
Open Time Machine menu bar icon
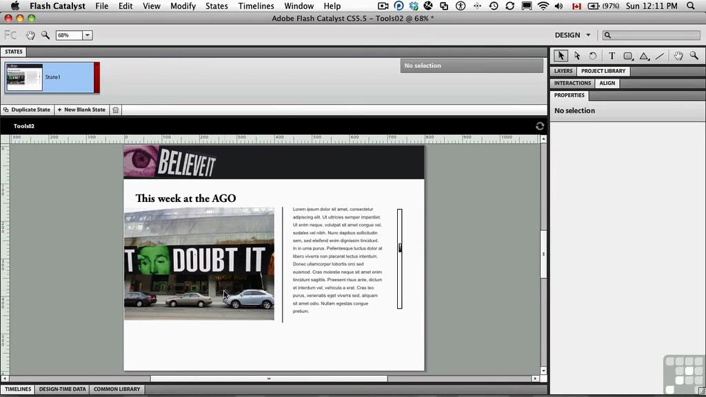click(x=494, y=6)
